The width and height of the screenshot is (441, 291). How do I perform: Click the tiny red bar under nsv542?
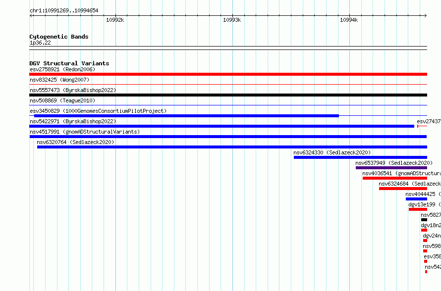(426, 272)
